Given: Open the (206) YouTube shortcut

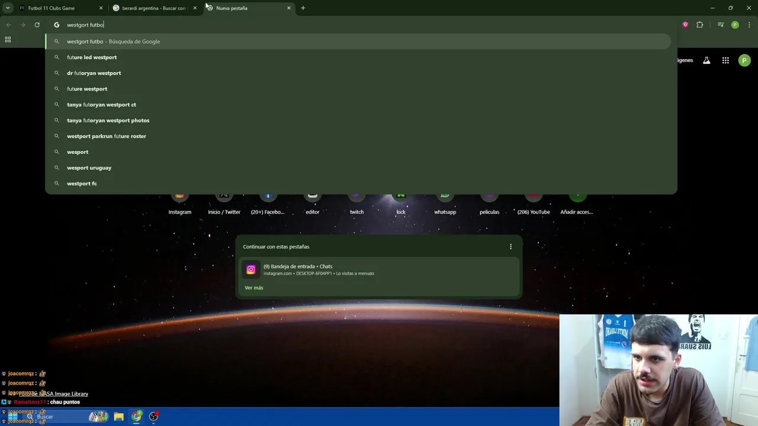Looking at the screenshot, I should coord(534,204).
